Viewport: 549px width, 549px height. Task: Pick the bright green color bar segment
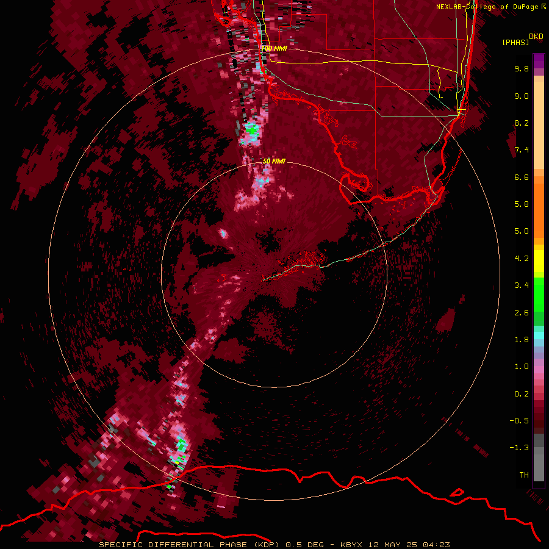point(539,294)
